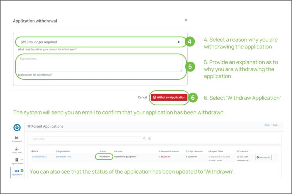Click the Organisations building icon

coord(16,159)
